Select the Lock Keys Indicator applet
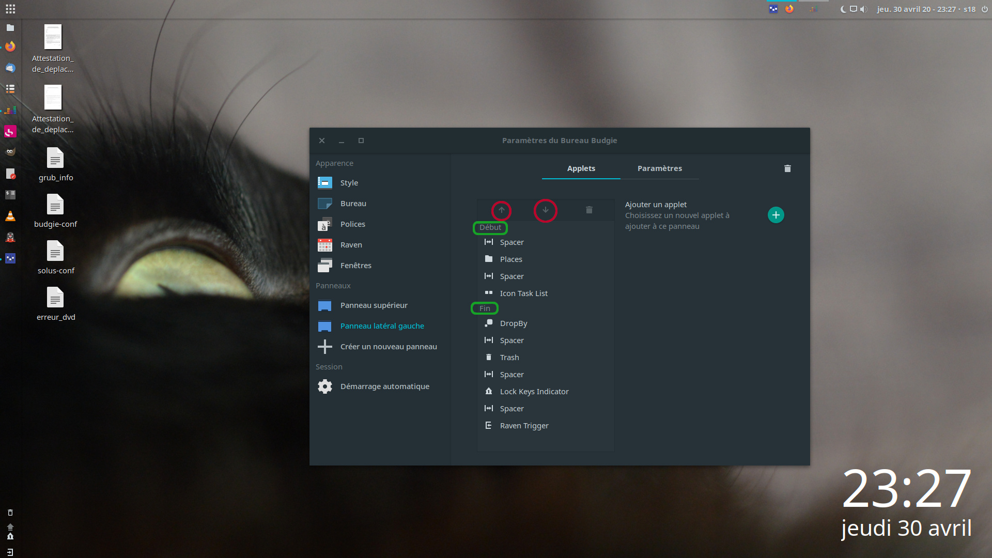Screen dimensions: 992x558 pos(534,392)
